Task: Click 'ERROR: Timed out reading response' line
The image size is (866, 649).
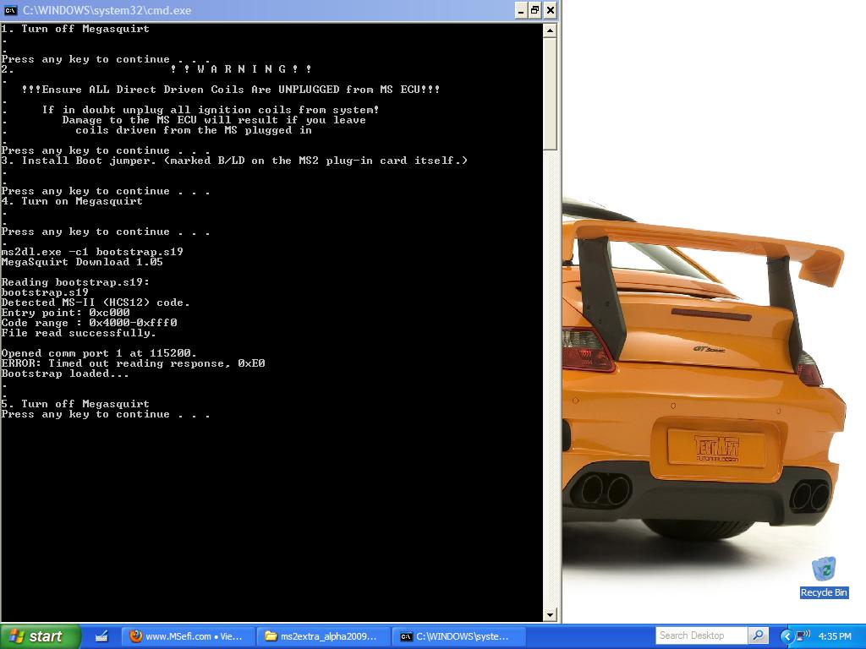Action: tap(133, 363)
